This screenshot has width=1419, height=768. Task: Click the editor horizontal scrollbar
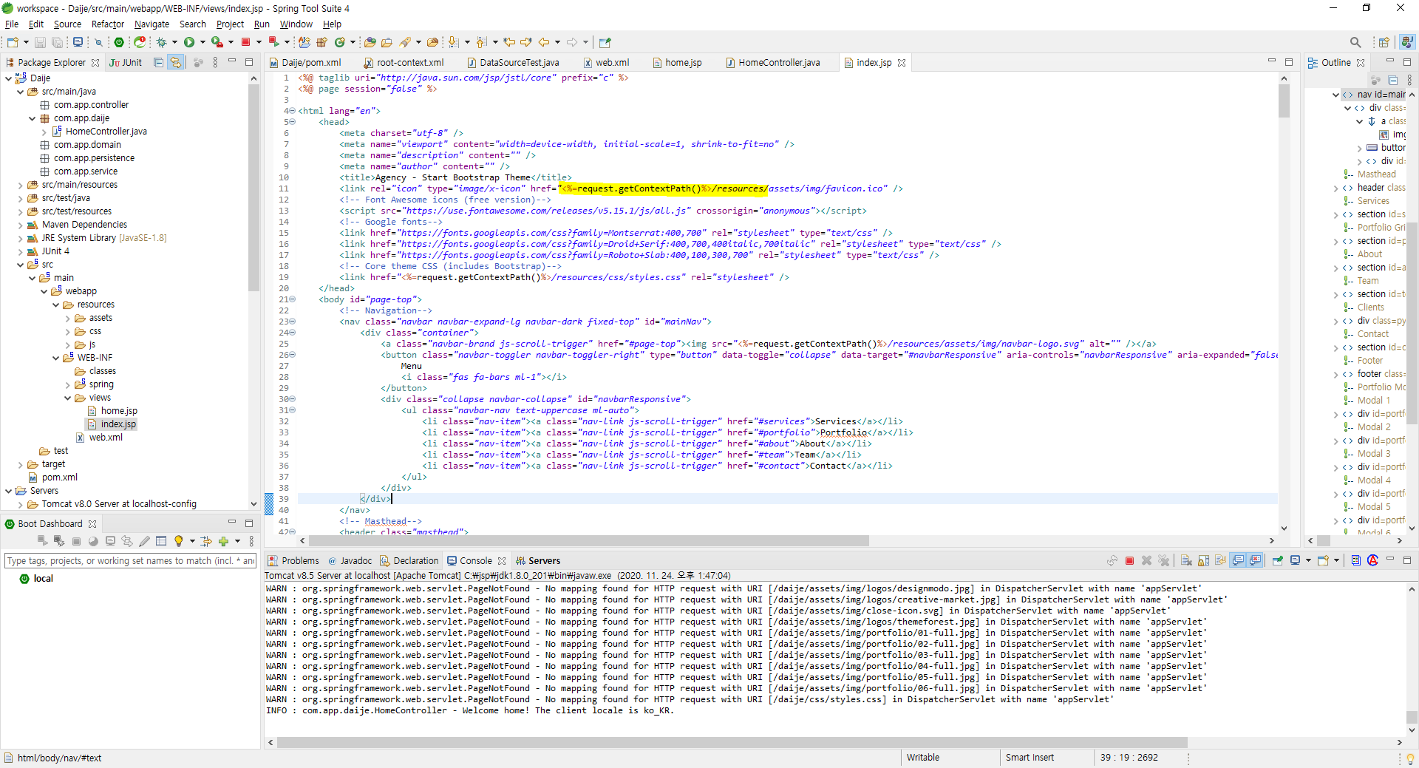589,541
